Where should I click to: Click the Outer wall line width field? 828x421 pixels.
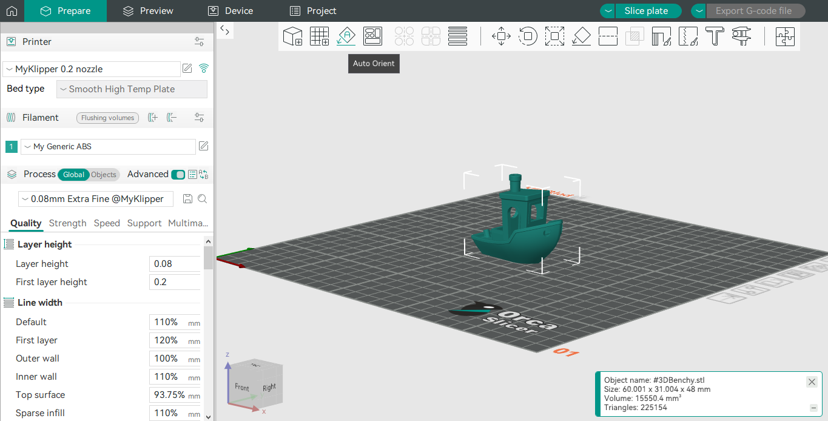coord(175,359)
